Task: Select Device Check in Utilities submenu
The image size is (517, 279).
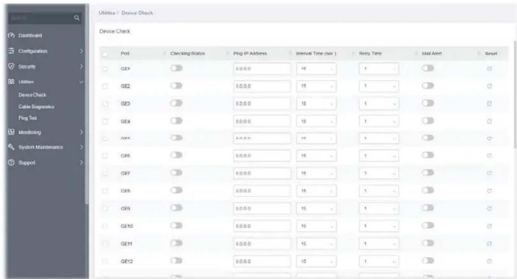Action: (x=32, y=95)
